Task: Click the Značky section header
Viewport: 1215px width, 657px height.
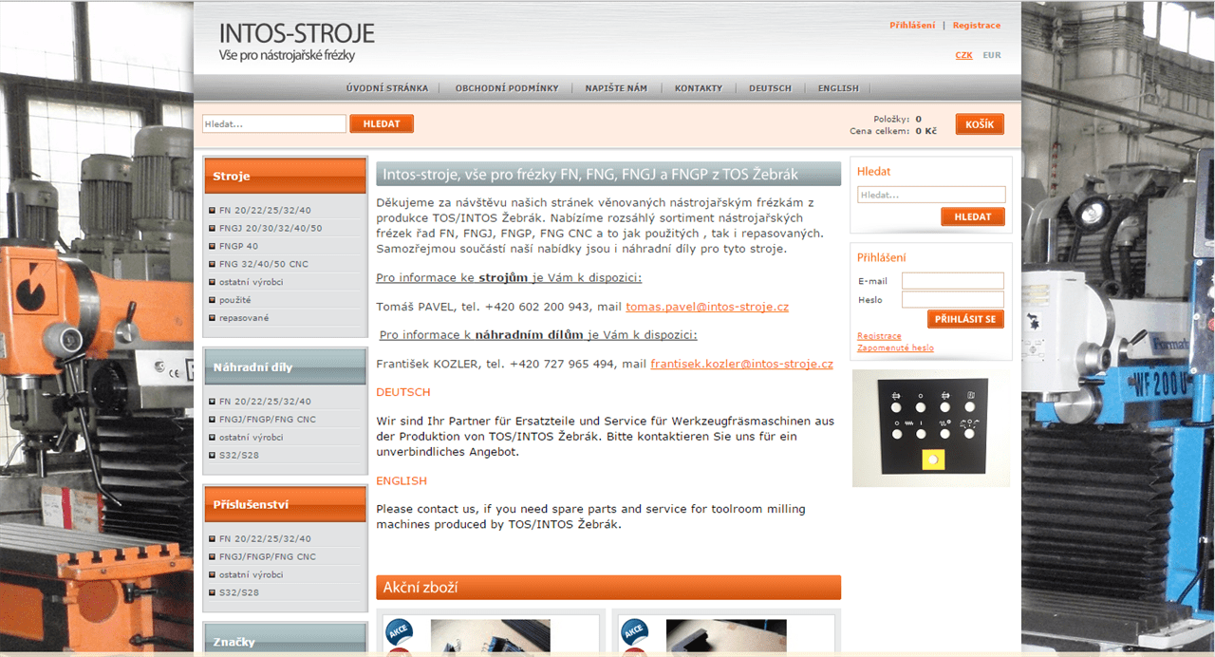Action: [285, 640]
